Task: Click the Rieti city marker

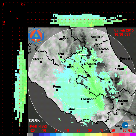Action: pos(70,64)
